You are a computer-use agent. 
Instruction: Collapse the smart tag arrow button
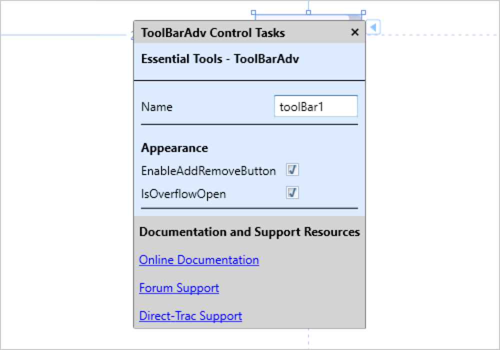click(373, 27)
